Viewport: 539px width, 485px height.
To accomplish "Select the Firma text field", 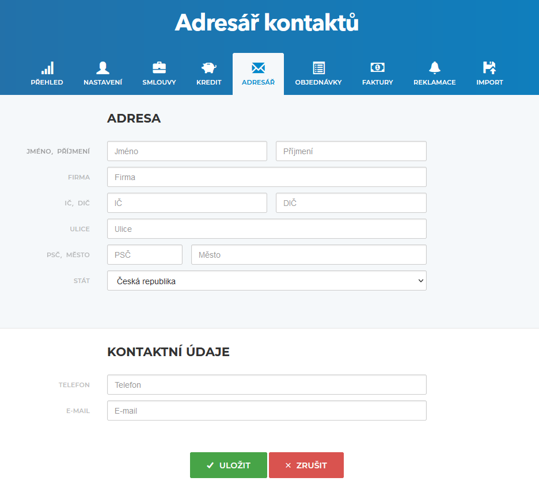I will pos(267,177).
